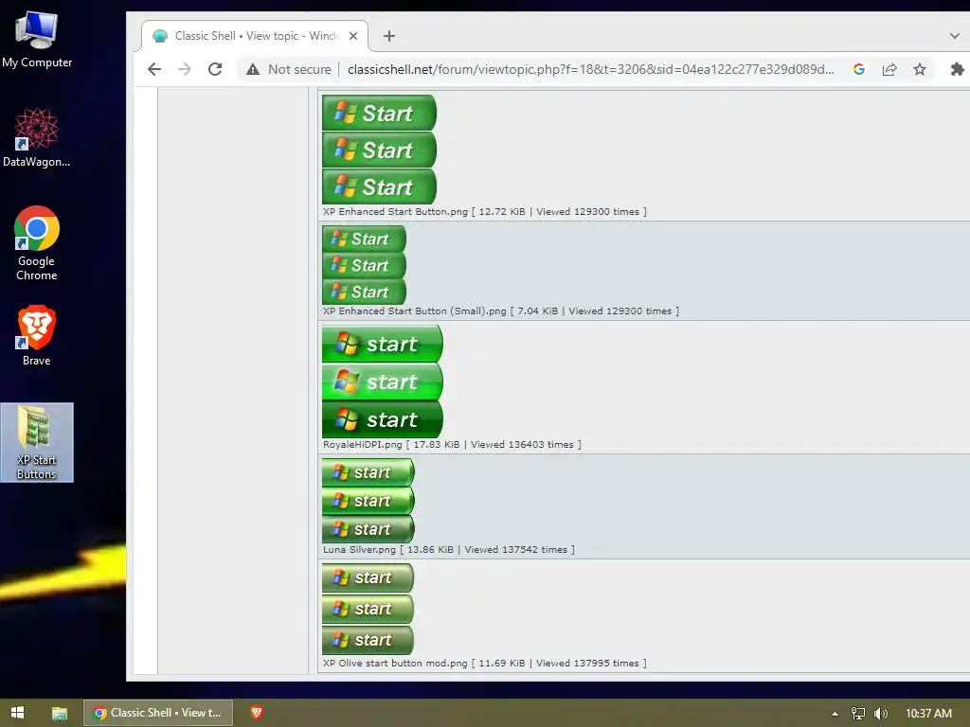Click 'XP Olive start button mod.png' caption

395,664
